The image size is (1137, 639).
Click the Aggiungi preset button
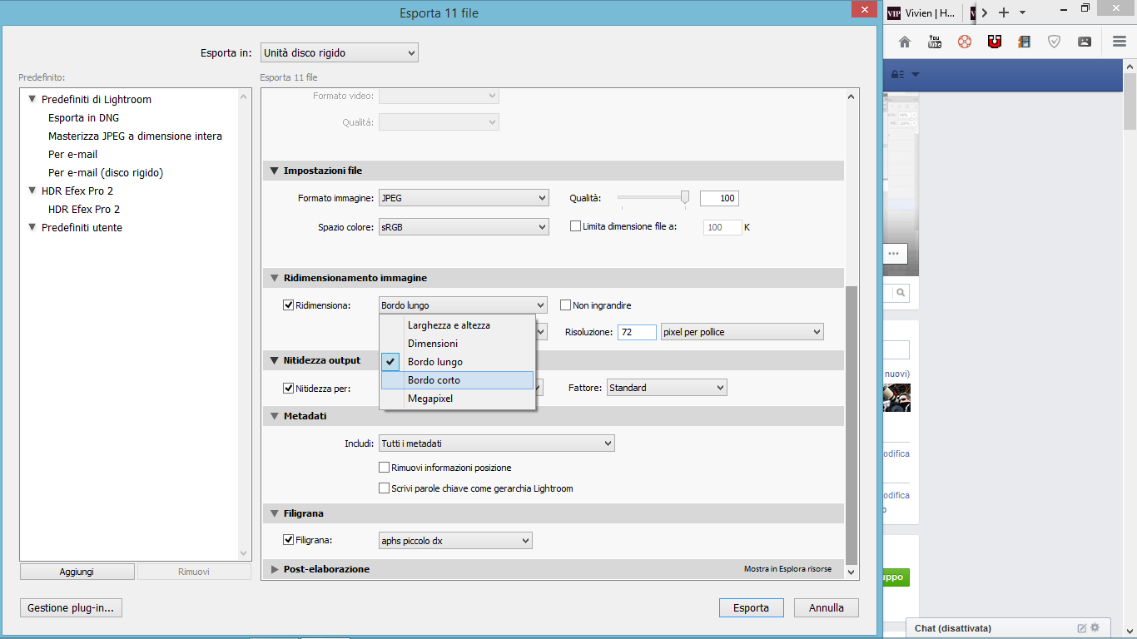click(77, 572)
